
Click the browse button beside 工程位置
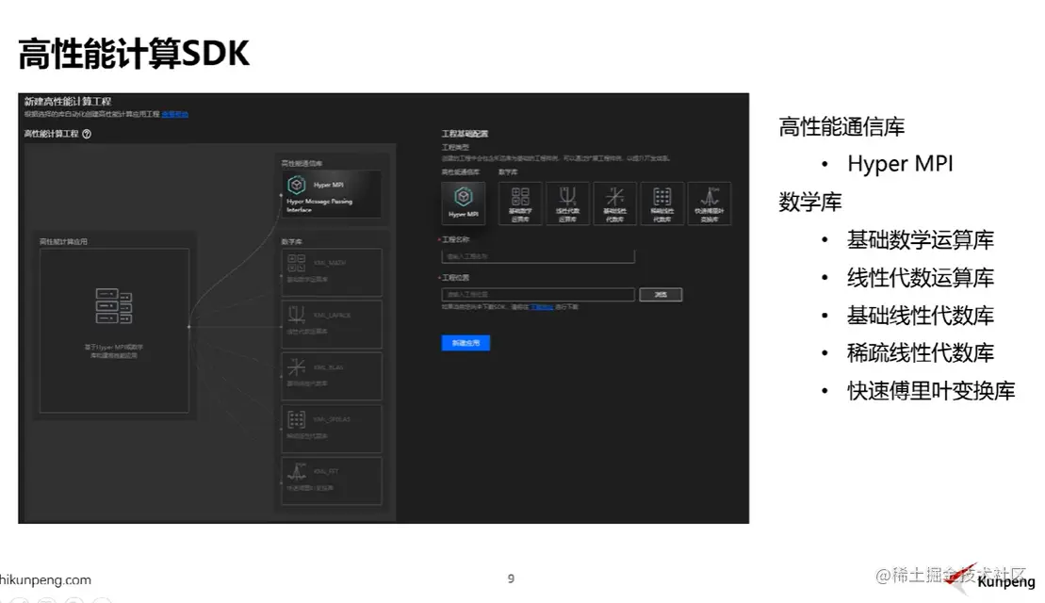[x=661, y=295]
